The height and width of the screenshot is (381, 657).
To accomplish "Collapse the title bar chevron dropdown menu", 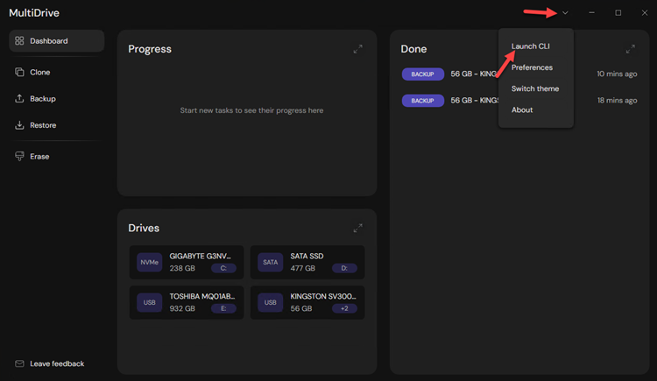I will (566, 13).
